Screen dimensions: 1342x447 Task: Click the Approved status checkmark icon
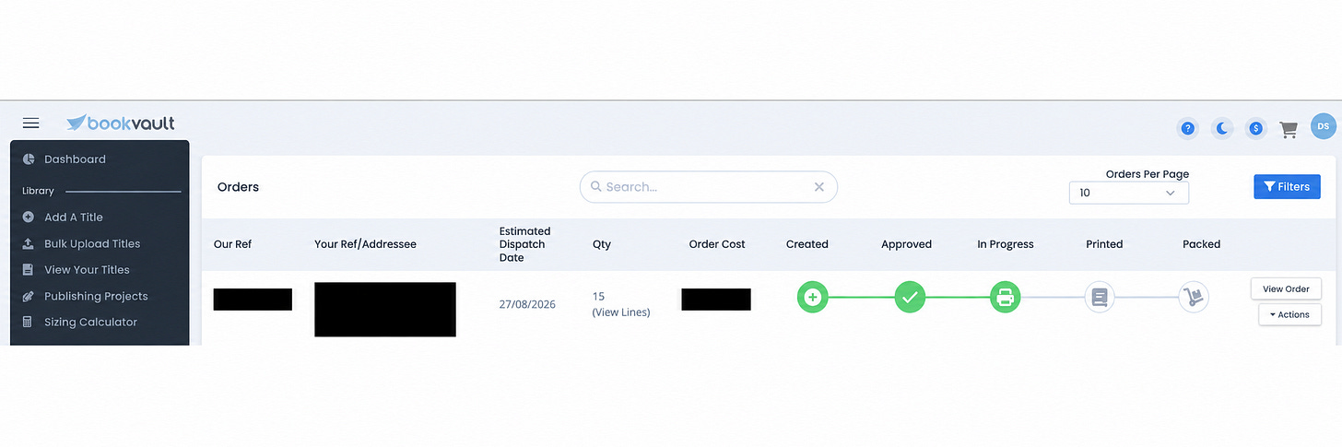(910, 298)
